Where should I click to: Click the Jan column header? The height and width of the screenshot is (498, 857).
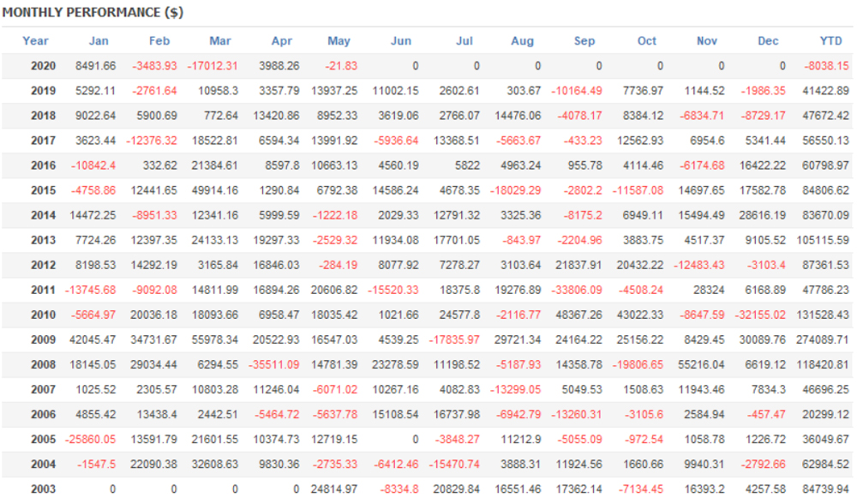(99, 40)
